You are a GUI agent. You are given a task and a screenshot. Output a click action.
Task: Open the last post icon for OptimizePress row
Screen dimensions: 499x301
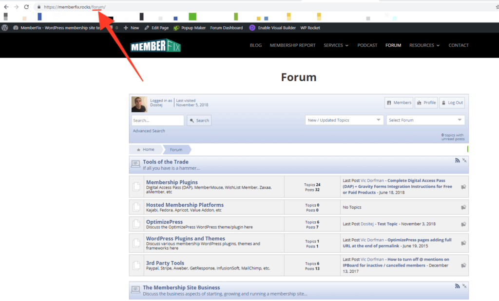pyautogui.click(x=463, y=224)
